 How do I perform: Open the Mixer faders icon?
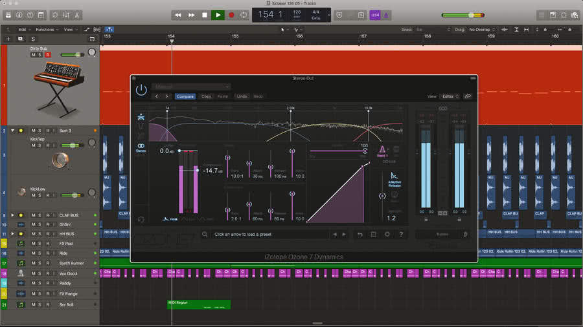(66, 16)
